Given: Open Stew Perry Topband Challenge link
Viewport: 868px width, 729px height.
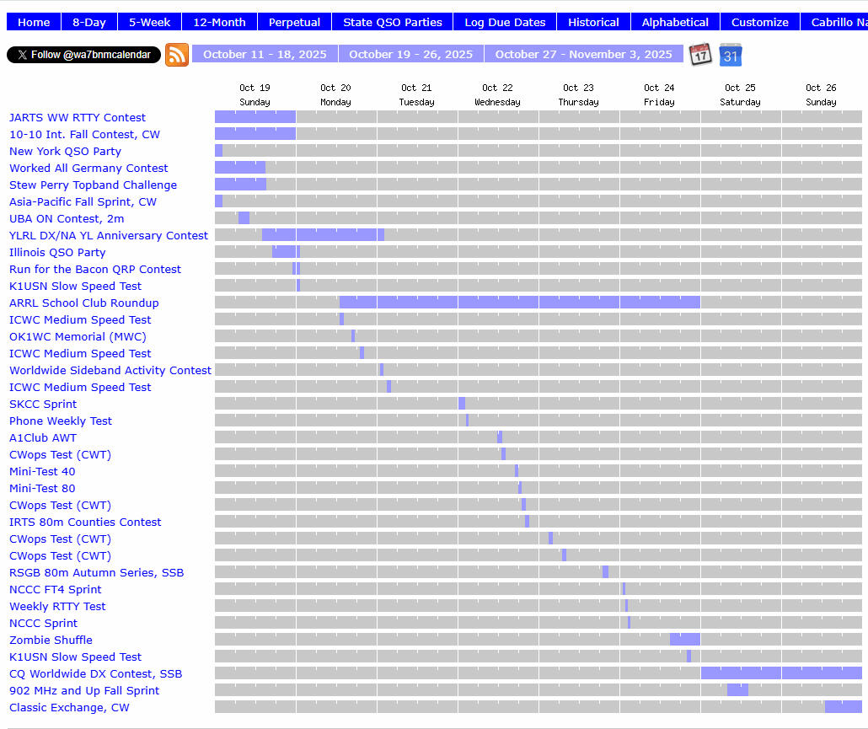Looking at the screenshot, I should tap(93, 185).
